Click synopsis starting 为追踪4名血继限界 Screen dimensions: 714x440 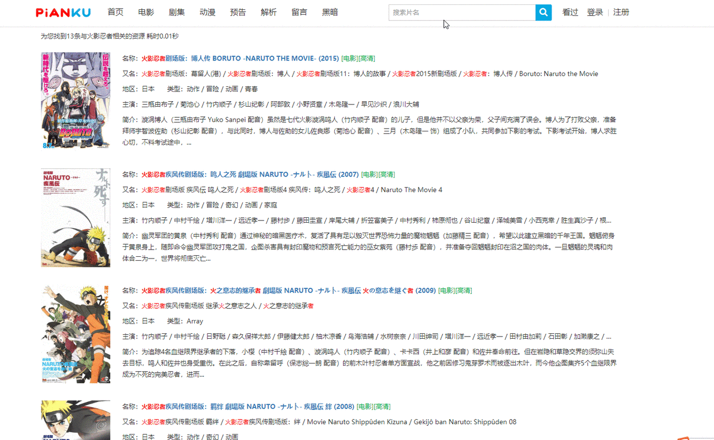click(x=369, y=363)
